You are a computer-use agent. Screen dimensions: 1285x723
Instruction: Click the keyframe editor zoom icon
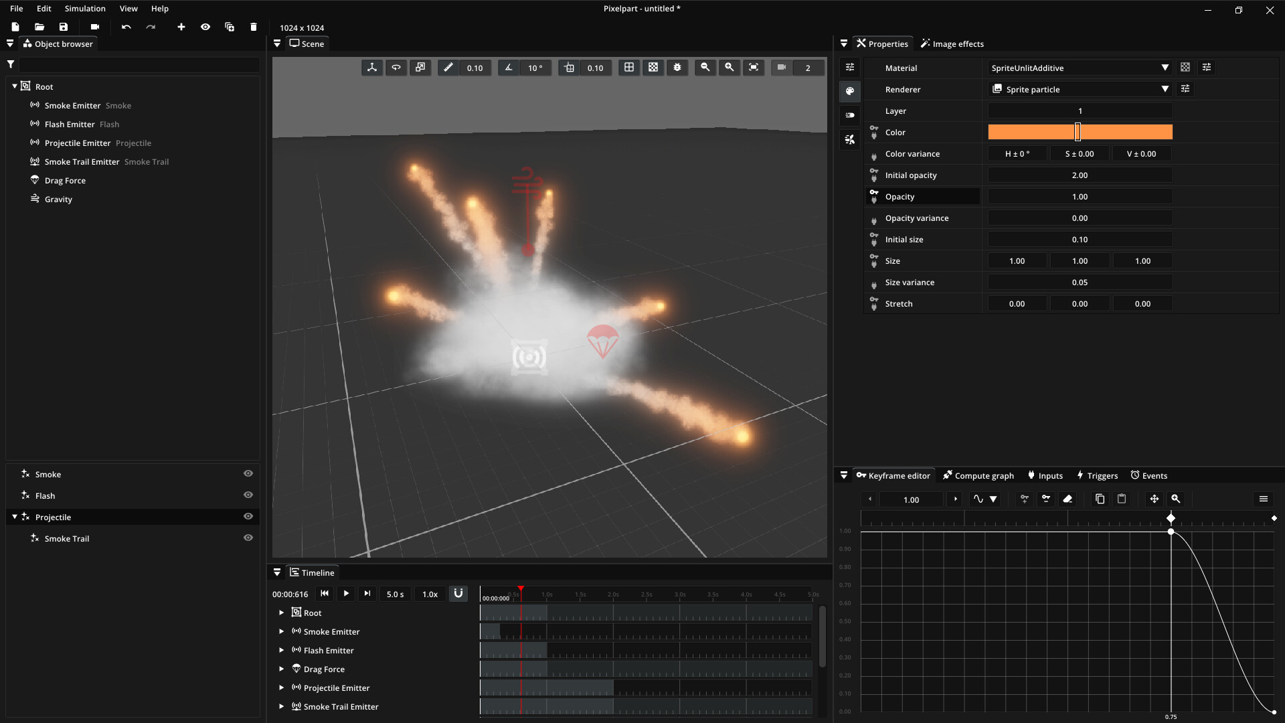point(1176,499)
